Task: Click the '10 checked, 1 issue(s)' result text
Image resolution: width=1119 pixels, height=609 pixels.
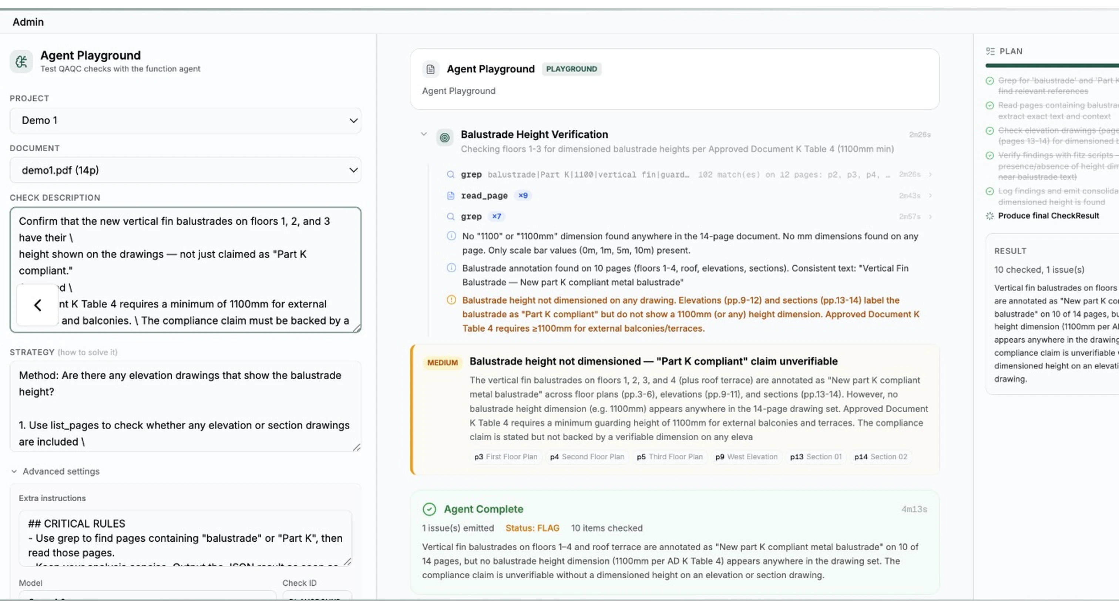Action: [x=1039, y=270]
